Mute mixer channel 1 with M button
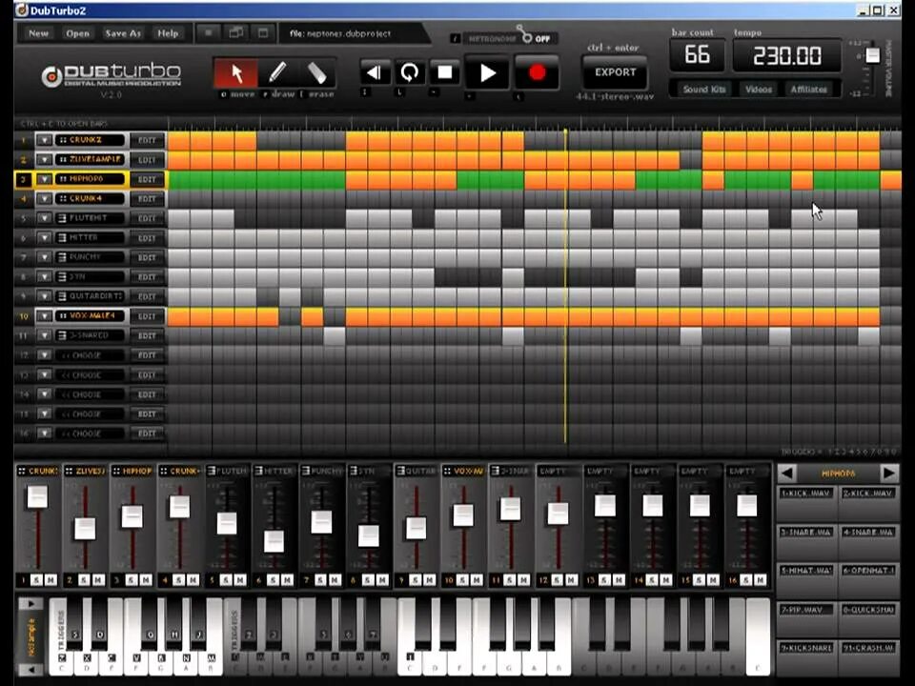This screenshot has height=686, width=915. 51,580
